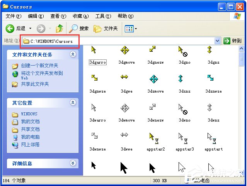Expand the address bar dropdown list

pyautogui.click(x=217, y=41)
